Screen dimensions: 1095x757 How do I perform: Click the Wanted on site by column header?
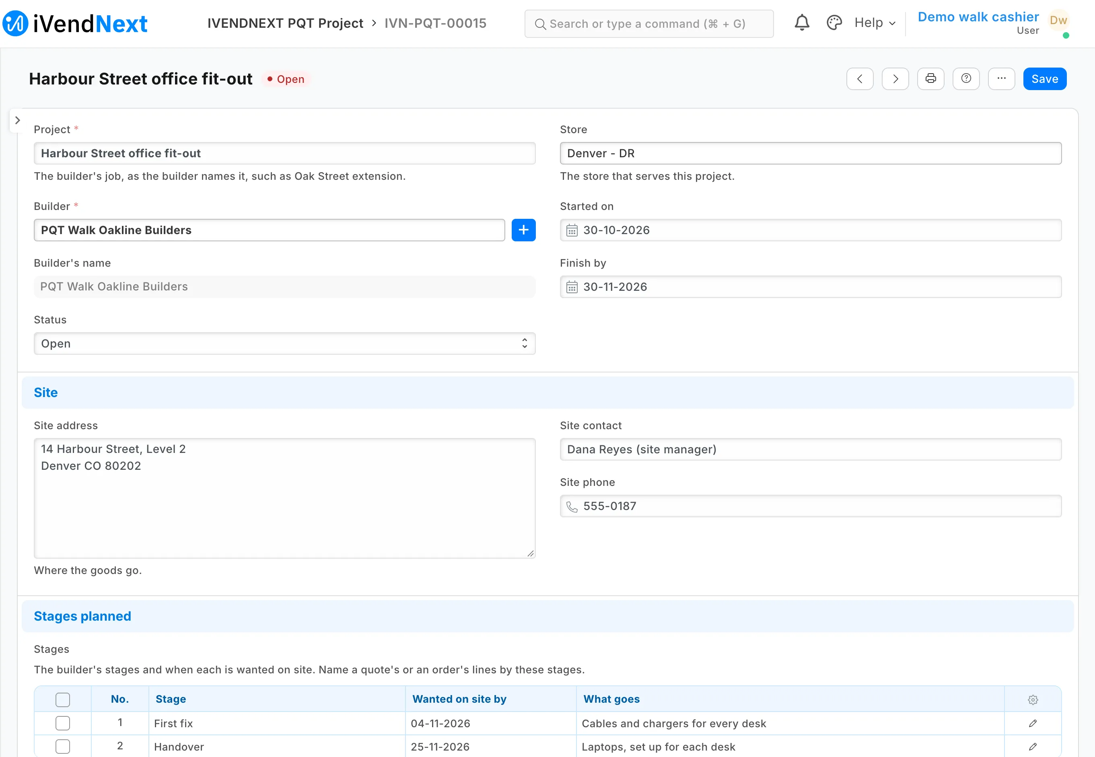(491, 699)
